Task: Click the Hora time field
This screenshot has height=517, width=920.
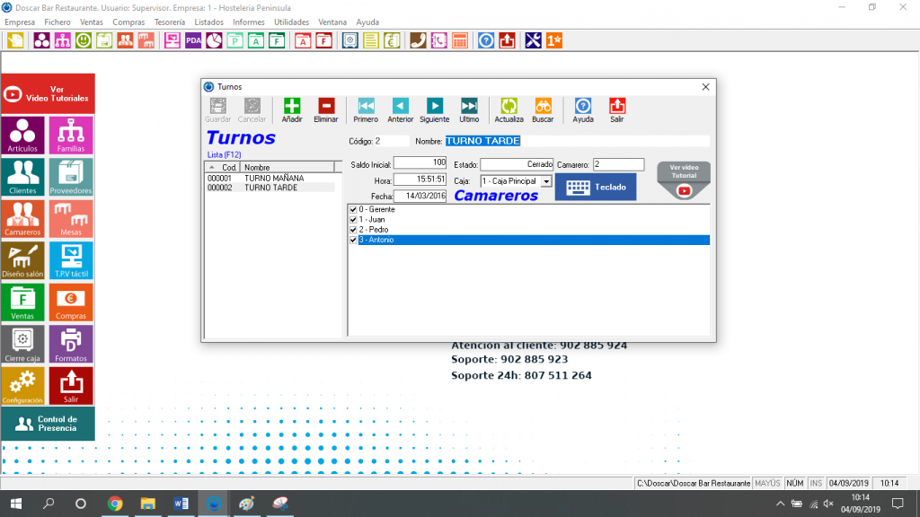Action: pos(420,180)
